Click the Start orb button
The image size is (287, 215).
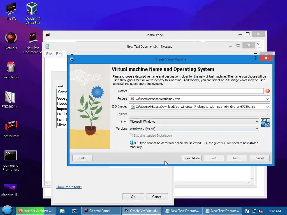7,211
